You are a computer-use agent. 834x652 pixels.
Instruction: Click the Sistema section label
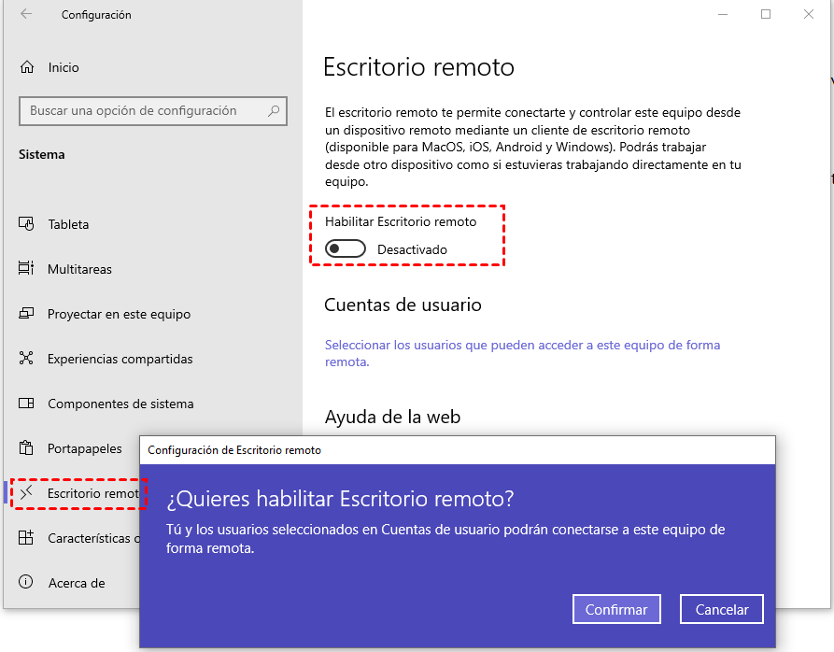pyautogui.click(x=41, y=155)
